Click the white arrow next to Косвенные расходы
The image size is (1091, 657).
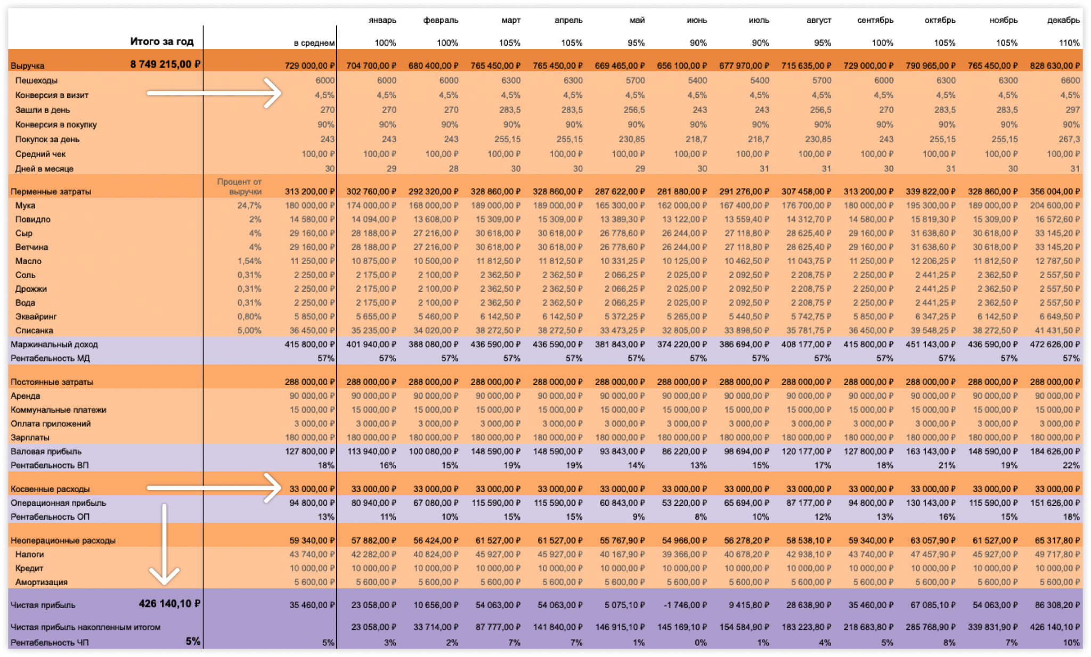pos(214,487)
